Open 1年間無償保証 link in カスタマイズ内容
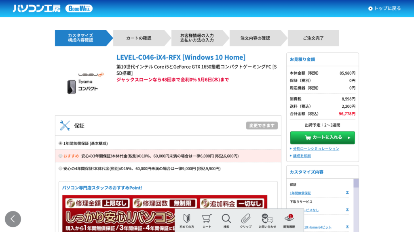The height and width of the screenshot is (232, 414). (x=300, y=193)
